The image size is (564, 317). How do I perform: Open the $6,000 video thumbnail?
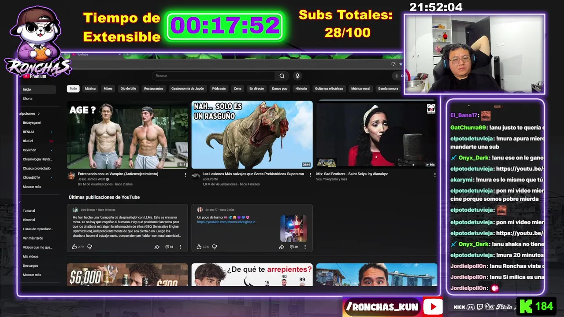pos(127,275)
